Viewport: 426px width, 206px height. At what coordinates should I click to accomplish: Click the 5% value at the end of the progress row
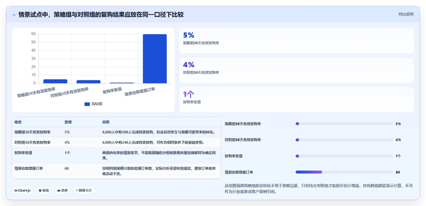point(398,124)
